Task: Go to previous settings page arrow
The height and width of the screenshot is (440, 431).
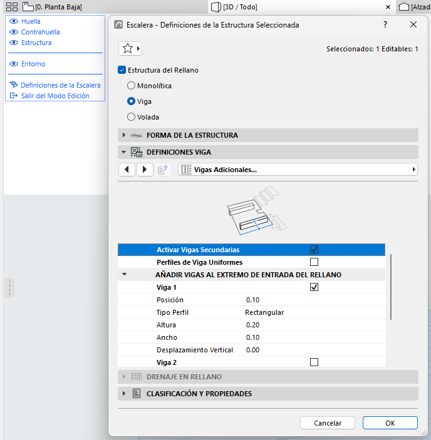Action: click(127, 170)
